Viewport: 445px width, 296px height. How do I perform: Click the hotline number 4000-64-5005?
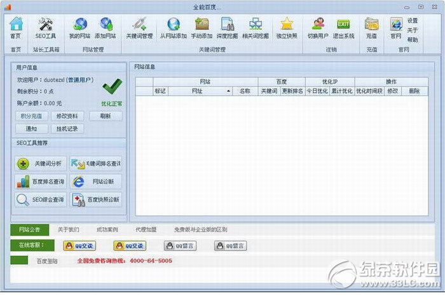coord(151,261)
